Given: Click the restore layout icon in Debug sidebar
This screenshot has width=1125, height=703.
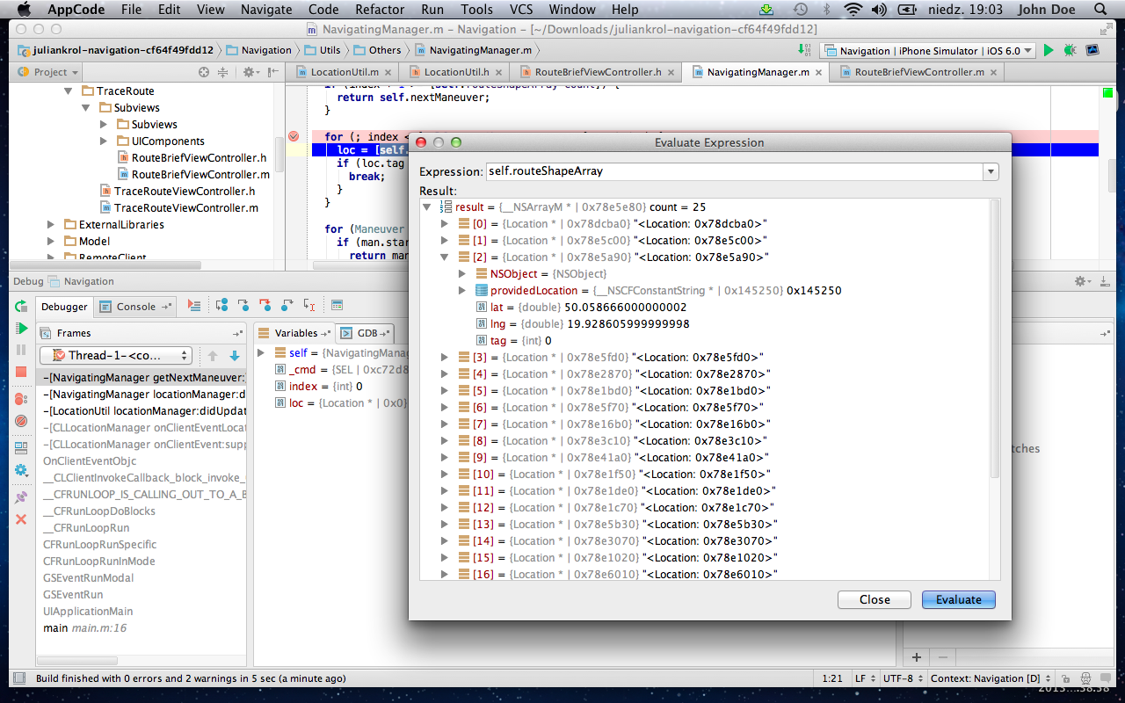Looking at the screenshot, I should click(21, 448).
